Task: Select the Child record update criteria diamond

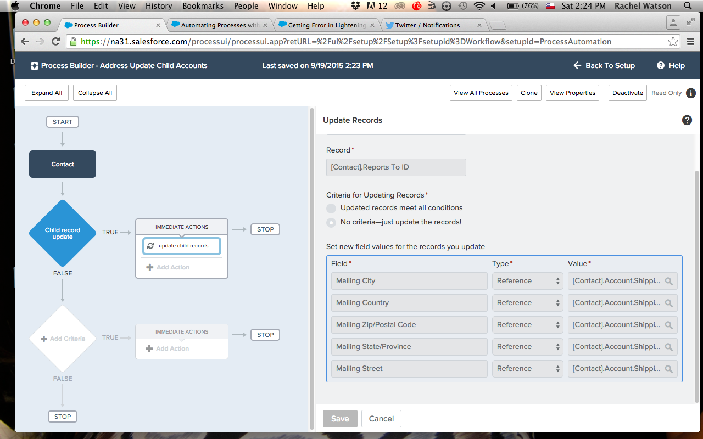Action: click(x=63, y=233)
